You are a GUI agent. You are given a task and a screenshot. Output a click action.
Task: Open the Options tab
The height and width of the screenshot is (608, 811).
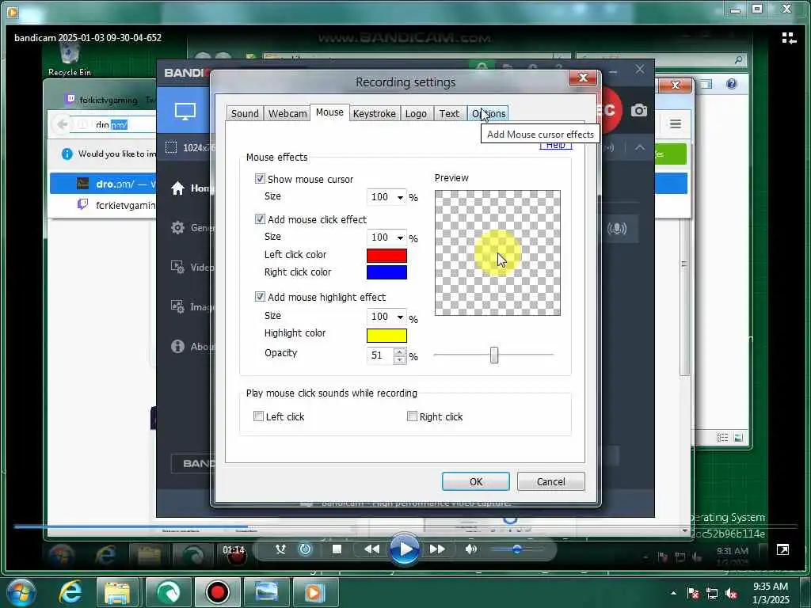click(488, 114)
